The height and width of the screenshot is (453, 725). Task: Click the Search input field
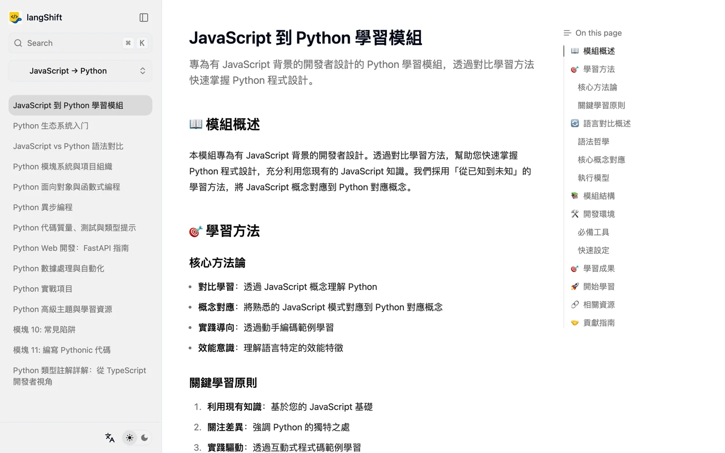(x=80, y=43)
